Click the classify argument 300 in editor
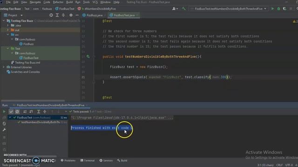This screenshot has height=167, width=298. (x=223, y=77)
